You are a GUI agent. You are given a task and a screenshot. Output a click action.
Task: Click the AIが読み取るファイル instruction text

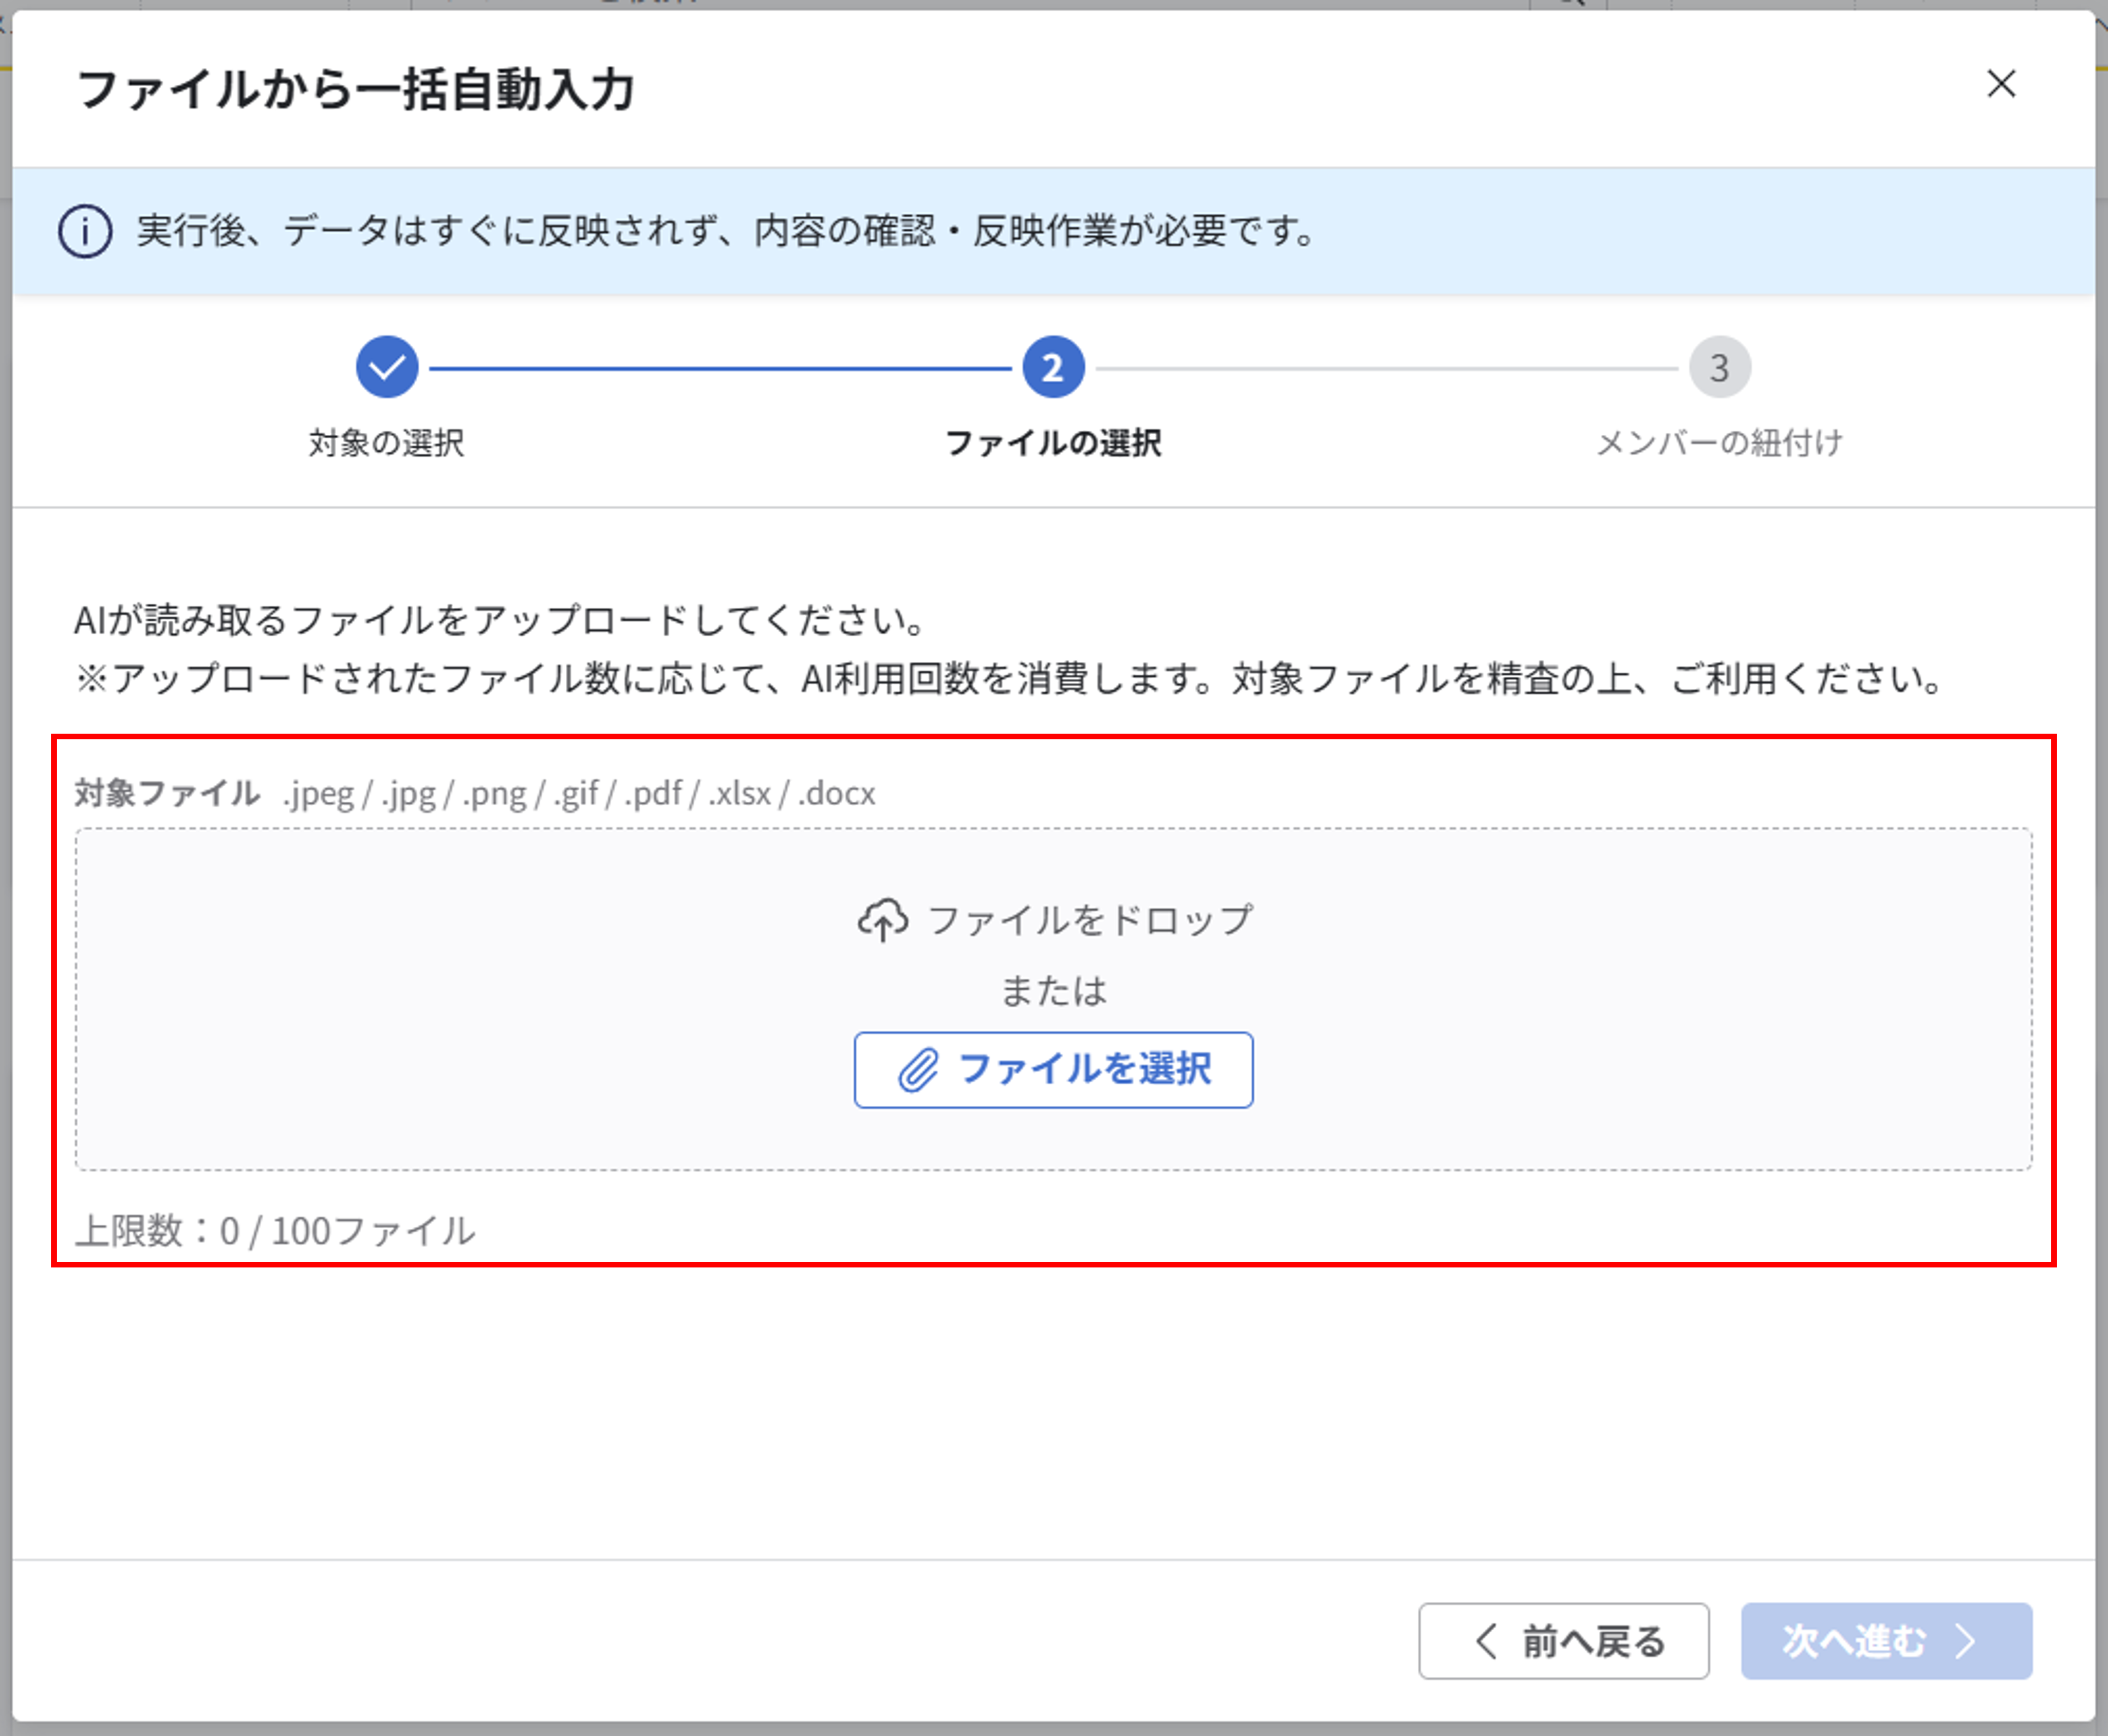pyautogui.click(x=501, y=620)
